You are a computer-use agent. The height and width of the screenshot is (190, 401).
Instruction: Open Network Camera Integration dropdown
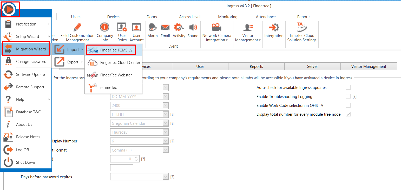(217, 32)
